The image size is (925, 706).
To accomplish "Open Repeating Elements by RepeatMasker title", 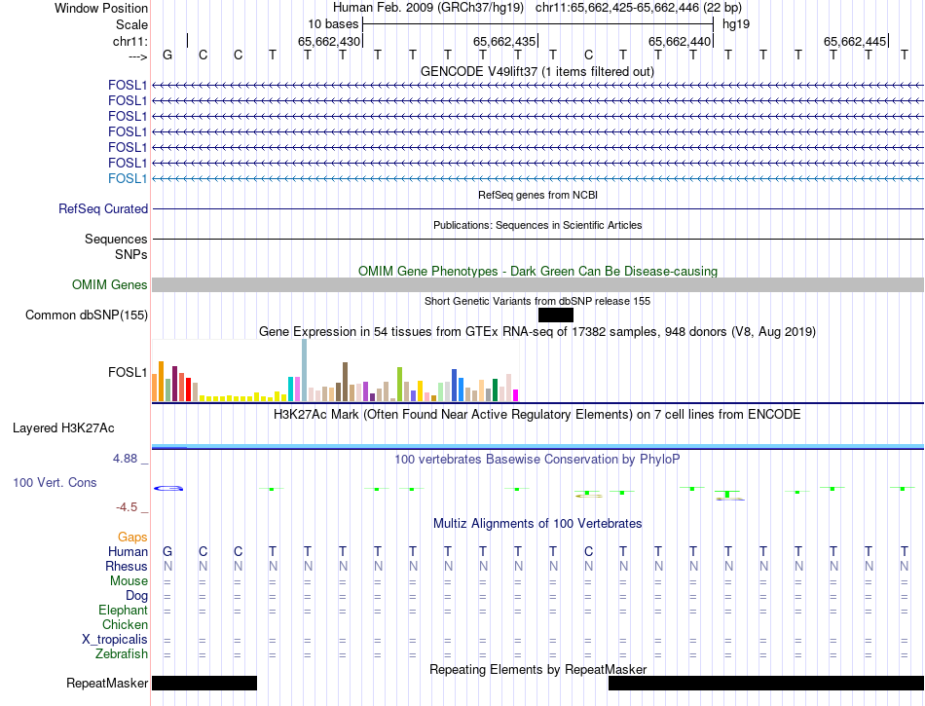I will pyautogui.click(x=537, y=669).
